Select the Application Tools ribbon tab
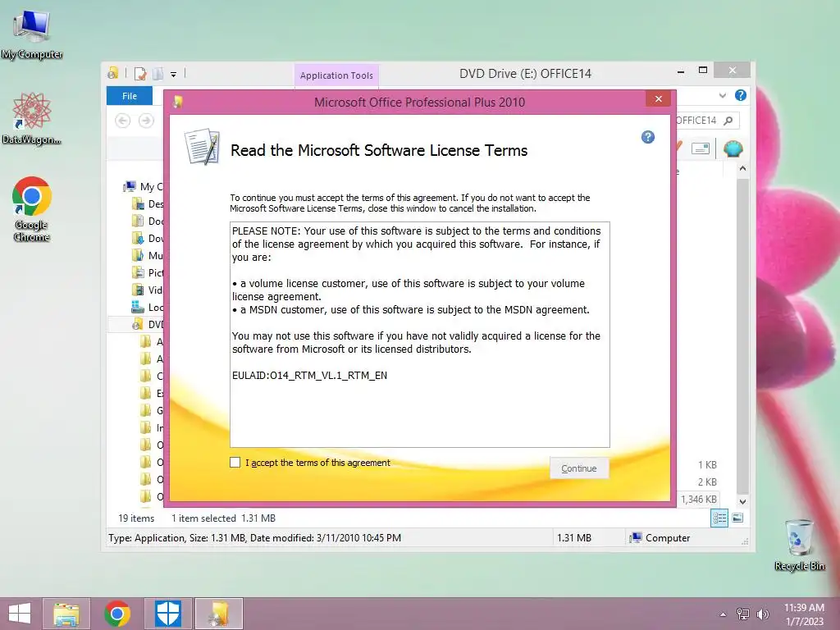Screen dimensions: 840x630 pyautogui.click(x=336, y=75)
